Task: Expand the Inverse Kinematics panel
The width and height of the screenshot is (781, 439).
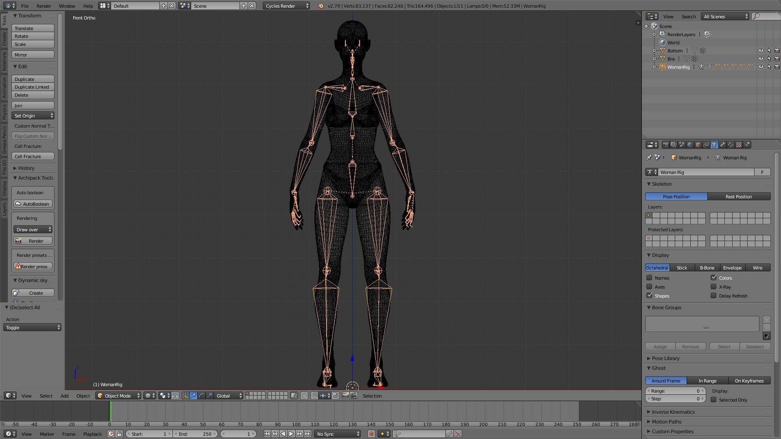Action: tap(673, 412)
